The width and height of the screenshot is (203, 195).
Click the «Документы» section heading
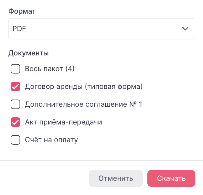[28, 53]
